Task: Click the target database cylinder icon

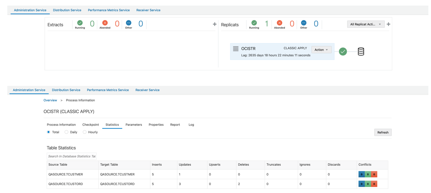Action: click(361, 51)
